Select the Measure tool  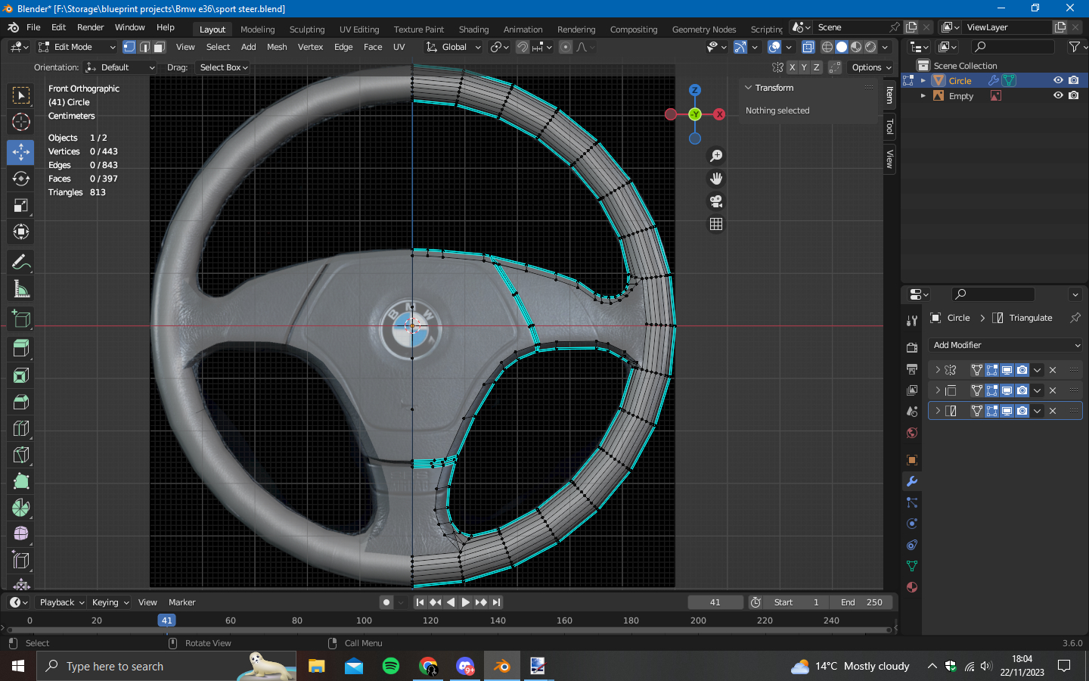coord(20,289)
